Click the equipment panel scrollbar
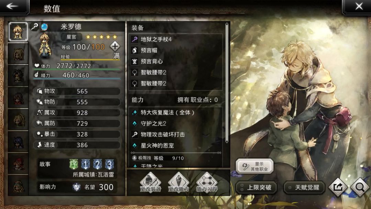 click(227, 83)
